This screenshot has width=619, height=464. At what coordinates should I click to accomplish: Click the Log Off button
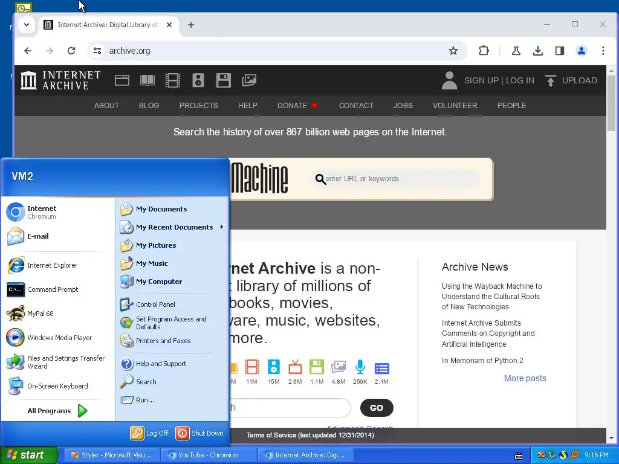pyautogui.click(x=150, y=433)
